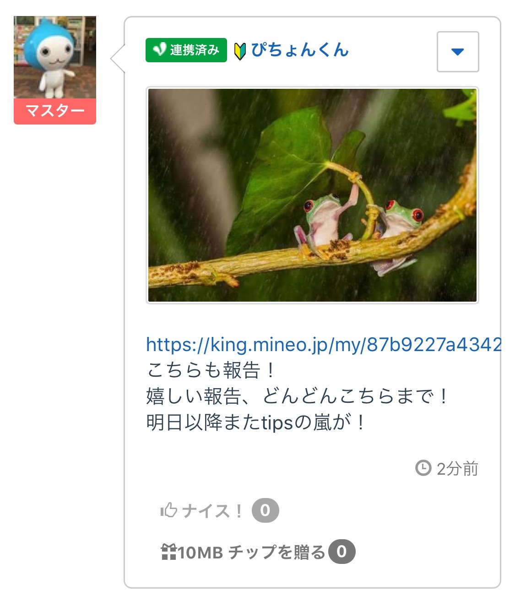
Task: Click the こちらも報告！ comment line
Action: point(211,370)
